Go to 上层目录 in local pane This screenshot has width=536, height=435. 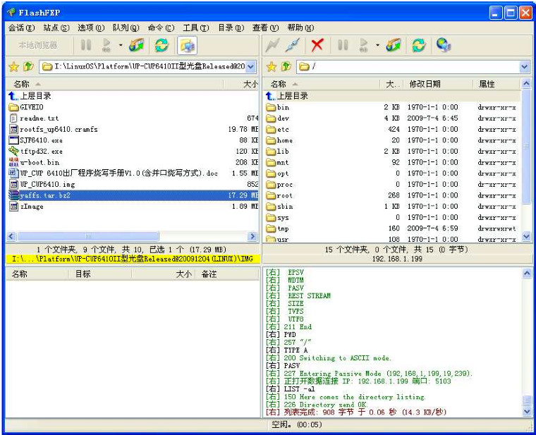tap(30, 96)
